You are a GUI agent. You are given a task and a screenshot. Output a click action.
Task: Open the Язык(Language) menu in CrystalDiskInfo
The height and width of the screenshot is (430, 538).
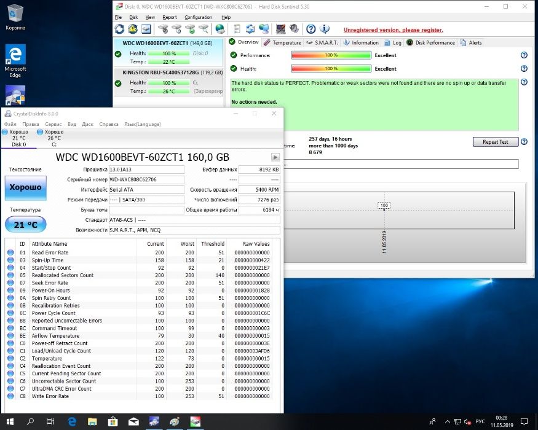pyautogui.click(x=143, y=124)
